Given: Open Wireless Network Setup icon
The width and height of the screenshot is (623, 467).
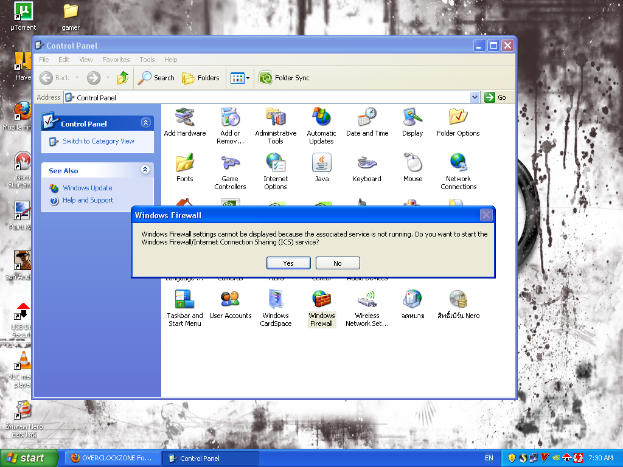Looking at the screenshot, I should [x=367, y=300].
